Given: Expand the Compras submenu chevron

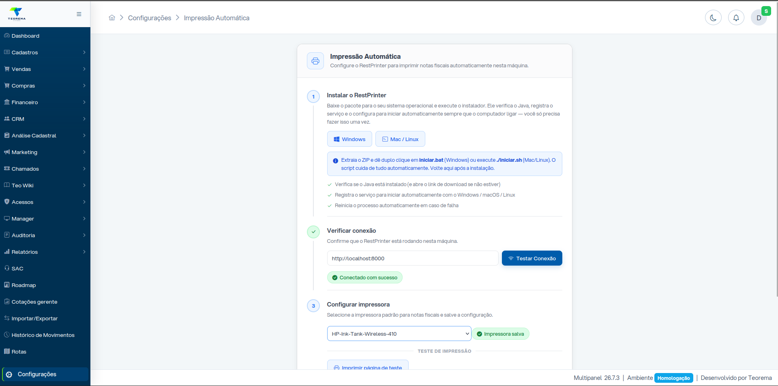Looking at the screenshot, I should [84, 86].
